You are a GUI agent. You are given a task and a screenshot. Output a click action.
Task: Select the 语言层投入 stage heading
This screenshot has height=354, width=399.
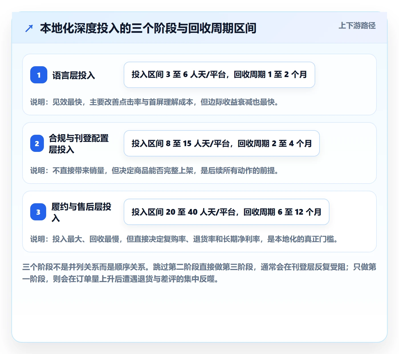point(74,75)
